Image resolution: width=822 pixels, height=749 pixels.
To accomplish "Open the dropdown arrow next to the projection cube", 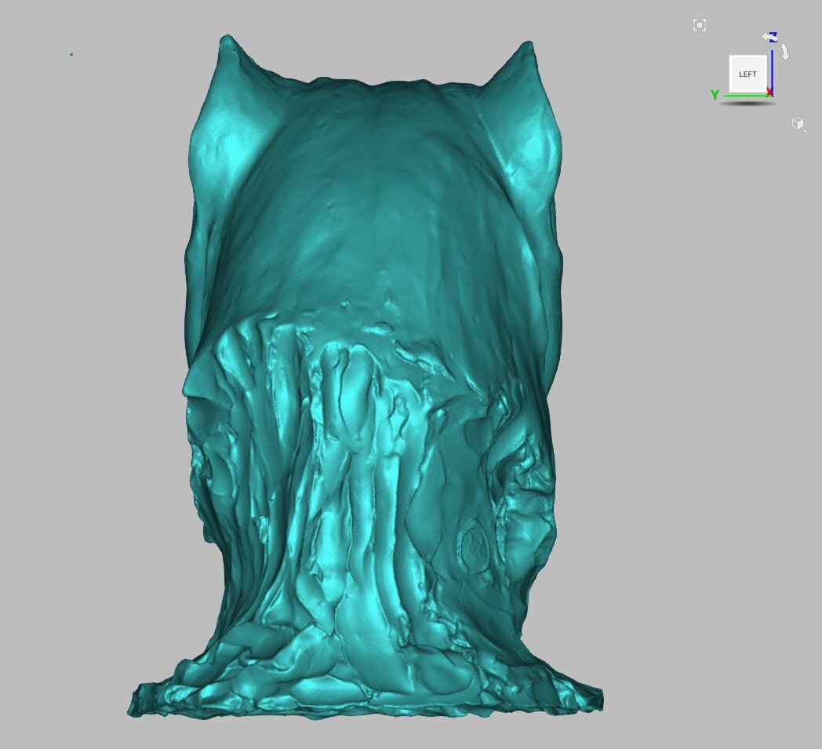I will pyautogui.click(x=805, y=131).
